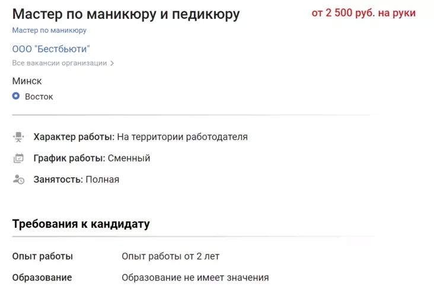Image resolution: width=434 pixels, height=290 pixels.
Task: Click the Требования к кандидату heading
Action: pyautogui.click(x=81, y=224)
